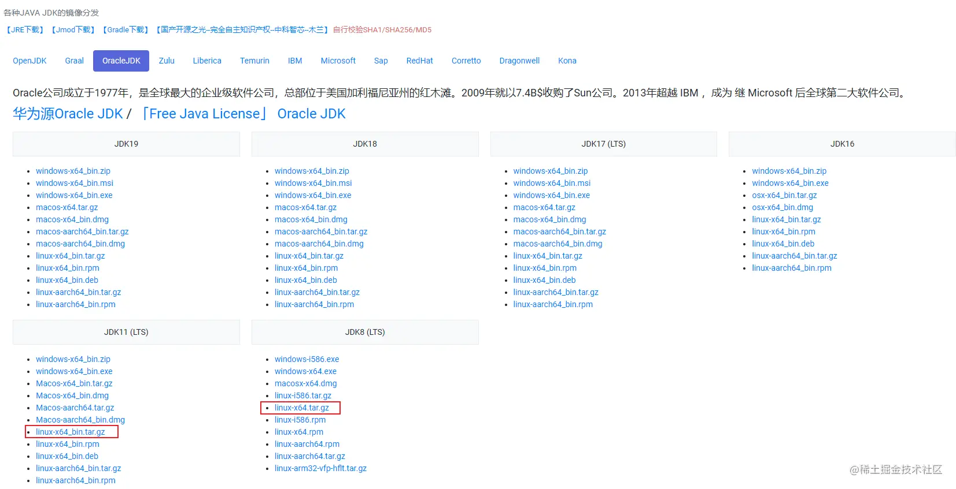Download JDK19 macos-aarch64_bin.dmg

click(x=80, y=244)
